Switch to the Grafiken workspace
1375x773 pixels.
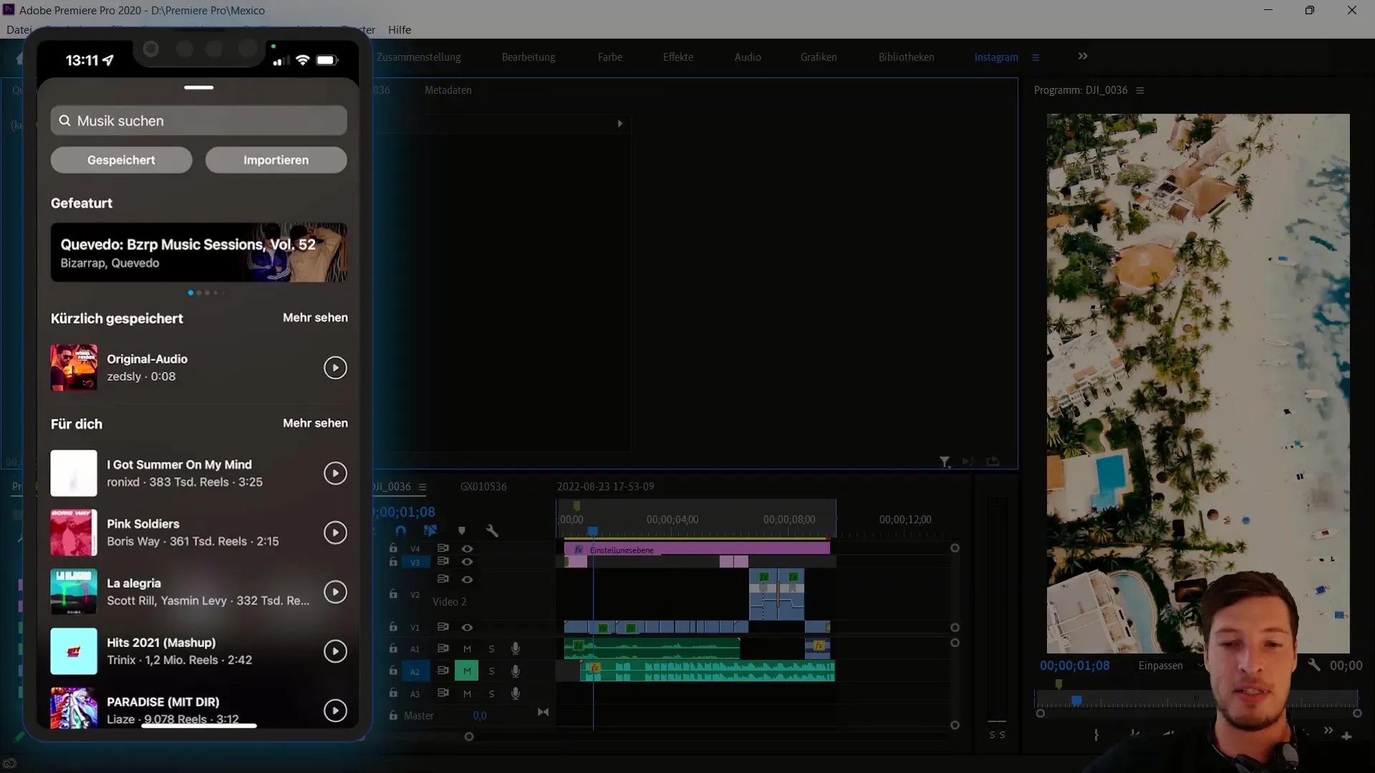pos(819,57)
